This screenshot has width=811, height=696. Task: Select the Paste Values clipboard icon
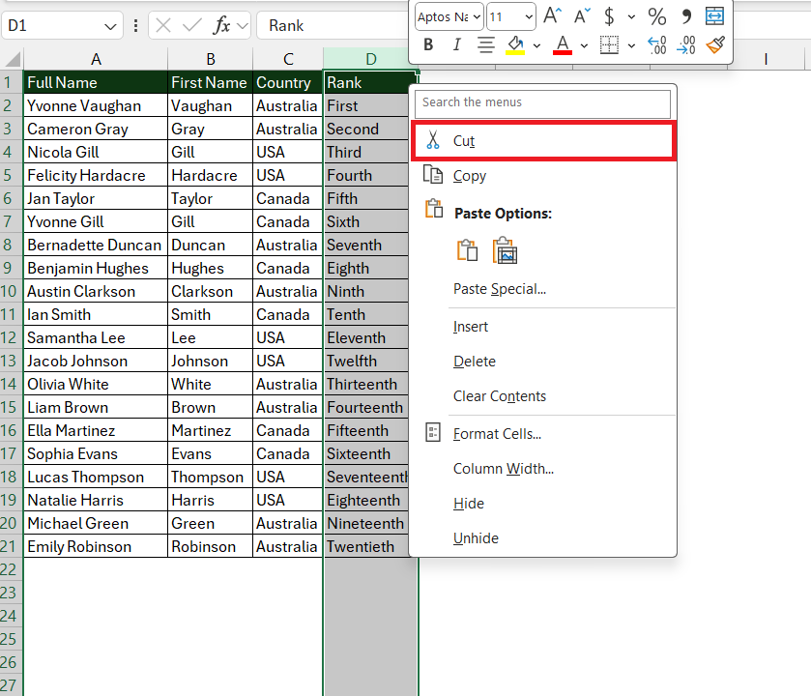468,249
